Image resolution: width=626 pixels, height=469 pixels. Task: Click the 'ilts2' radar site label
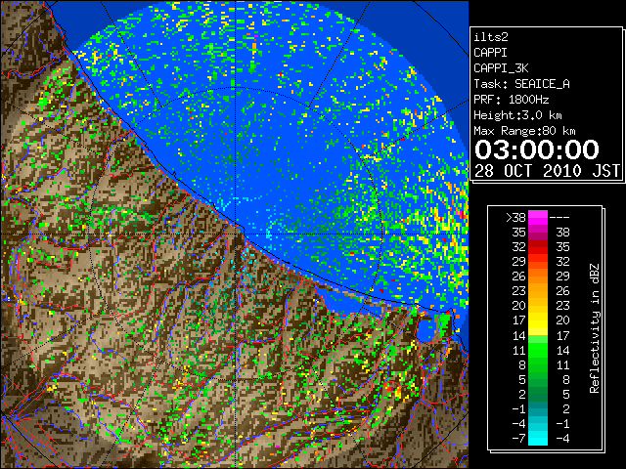pyautogui.click(x=491, y=37)
